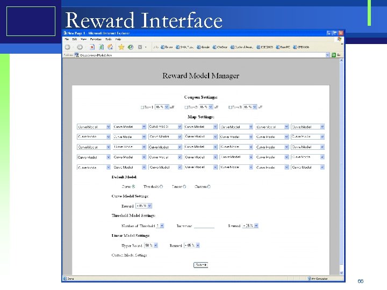This screenshot has height=290, width=387.
Task: Open first Curve Model dropdown in top map row
Action: [94, 127]
